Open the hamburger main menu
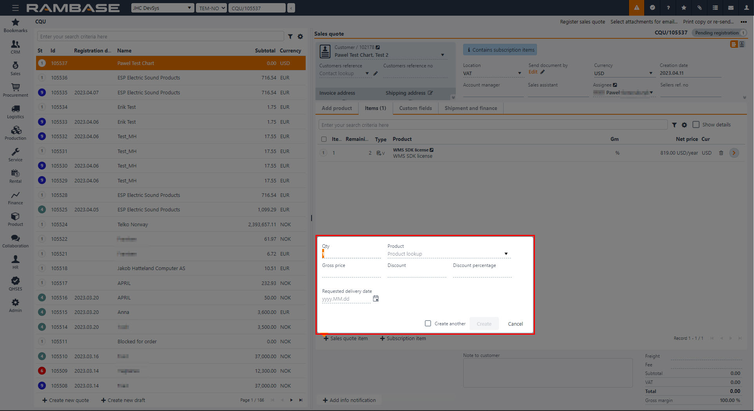Screen dimensions: 754x411 (15, 8)
